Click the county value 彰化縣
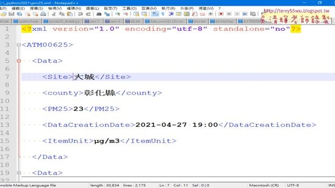 click(x=100, y=93)
